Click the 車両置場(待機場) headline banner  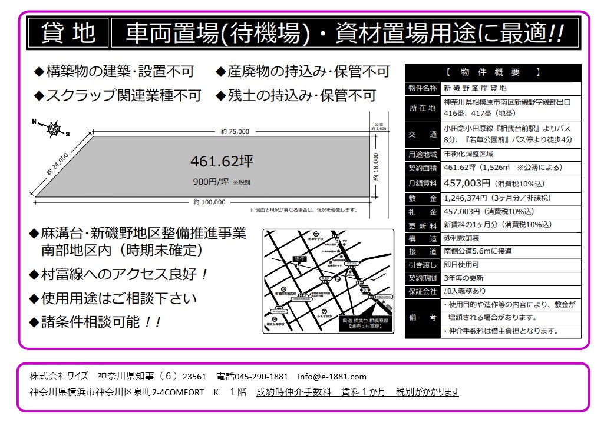click(345, 34)
